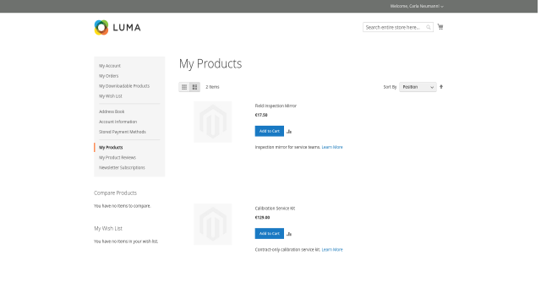Open the Sort By Position dropdown

click(x=418, y=87)
